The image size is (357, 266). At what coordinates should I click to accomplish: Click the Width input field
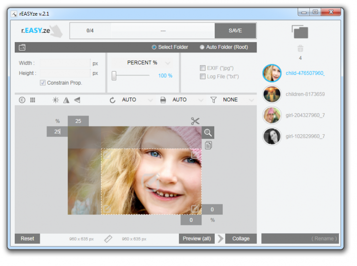[65, 63]
